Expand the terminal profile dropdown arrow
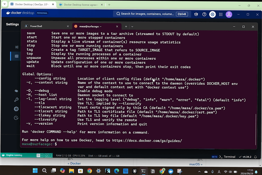 click(132, 26)
